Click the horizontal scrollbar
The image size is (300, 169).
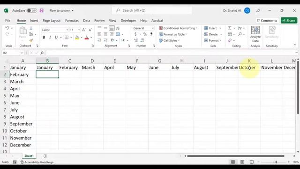(x=236, y=156)
